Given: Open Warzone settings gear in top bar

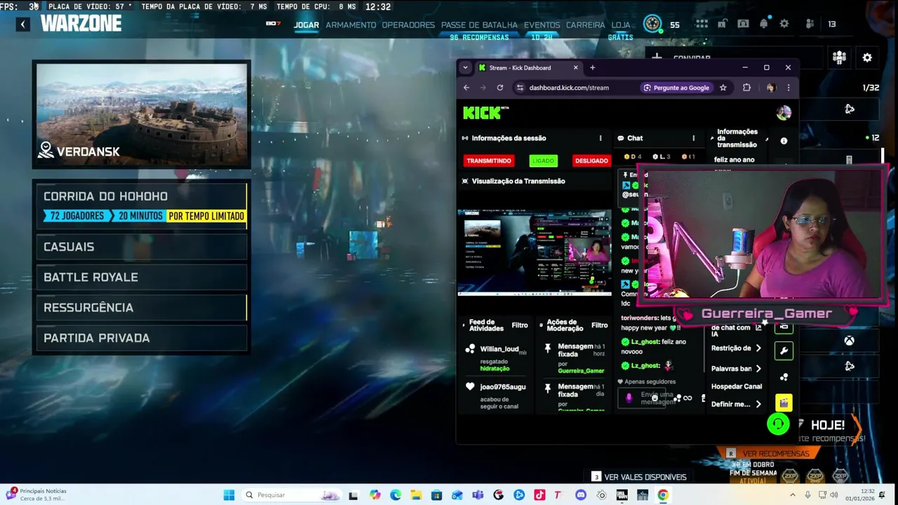Looking at the screenshot, I should tap(784, 24).
